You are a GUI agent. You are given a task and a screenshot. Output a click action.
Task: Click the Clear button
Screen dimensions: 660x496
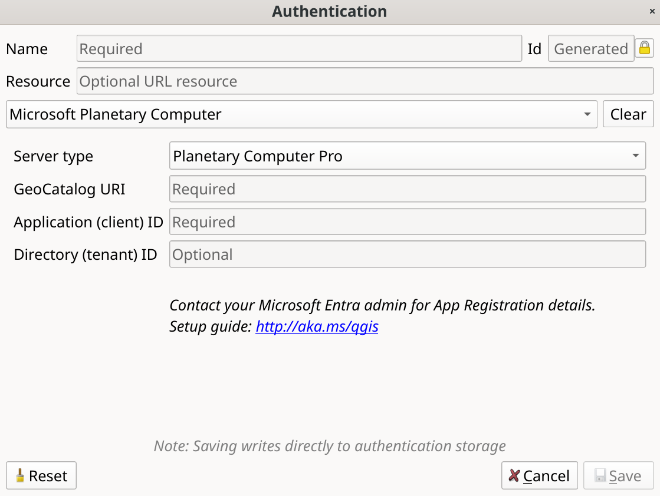[628, 114]
